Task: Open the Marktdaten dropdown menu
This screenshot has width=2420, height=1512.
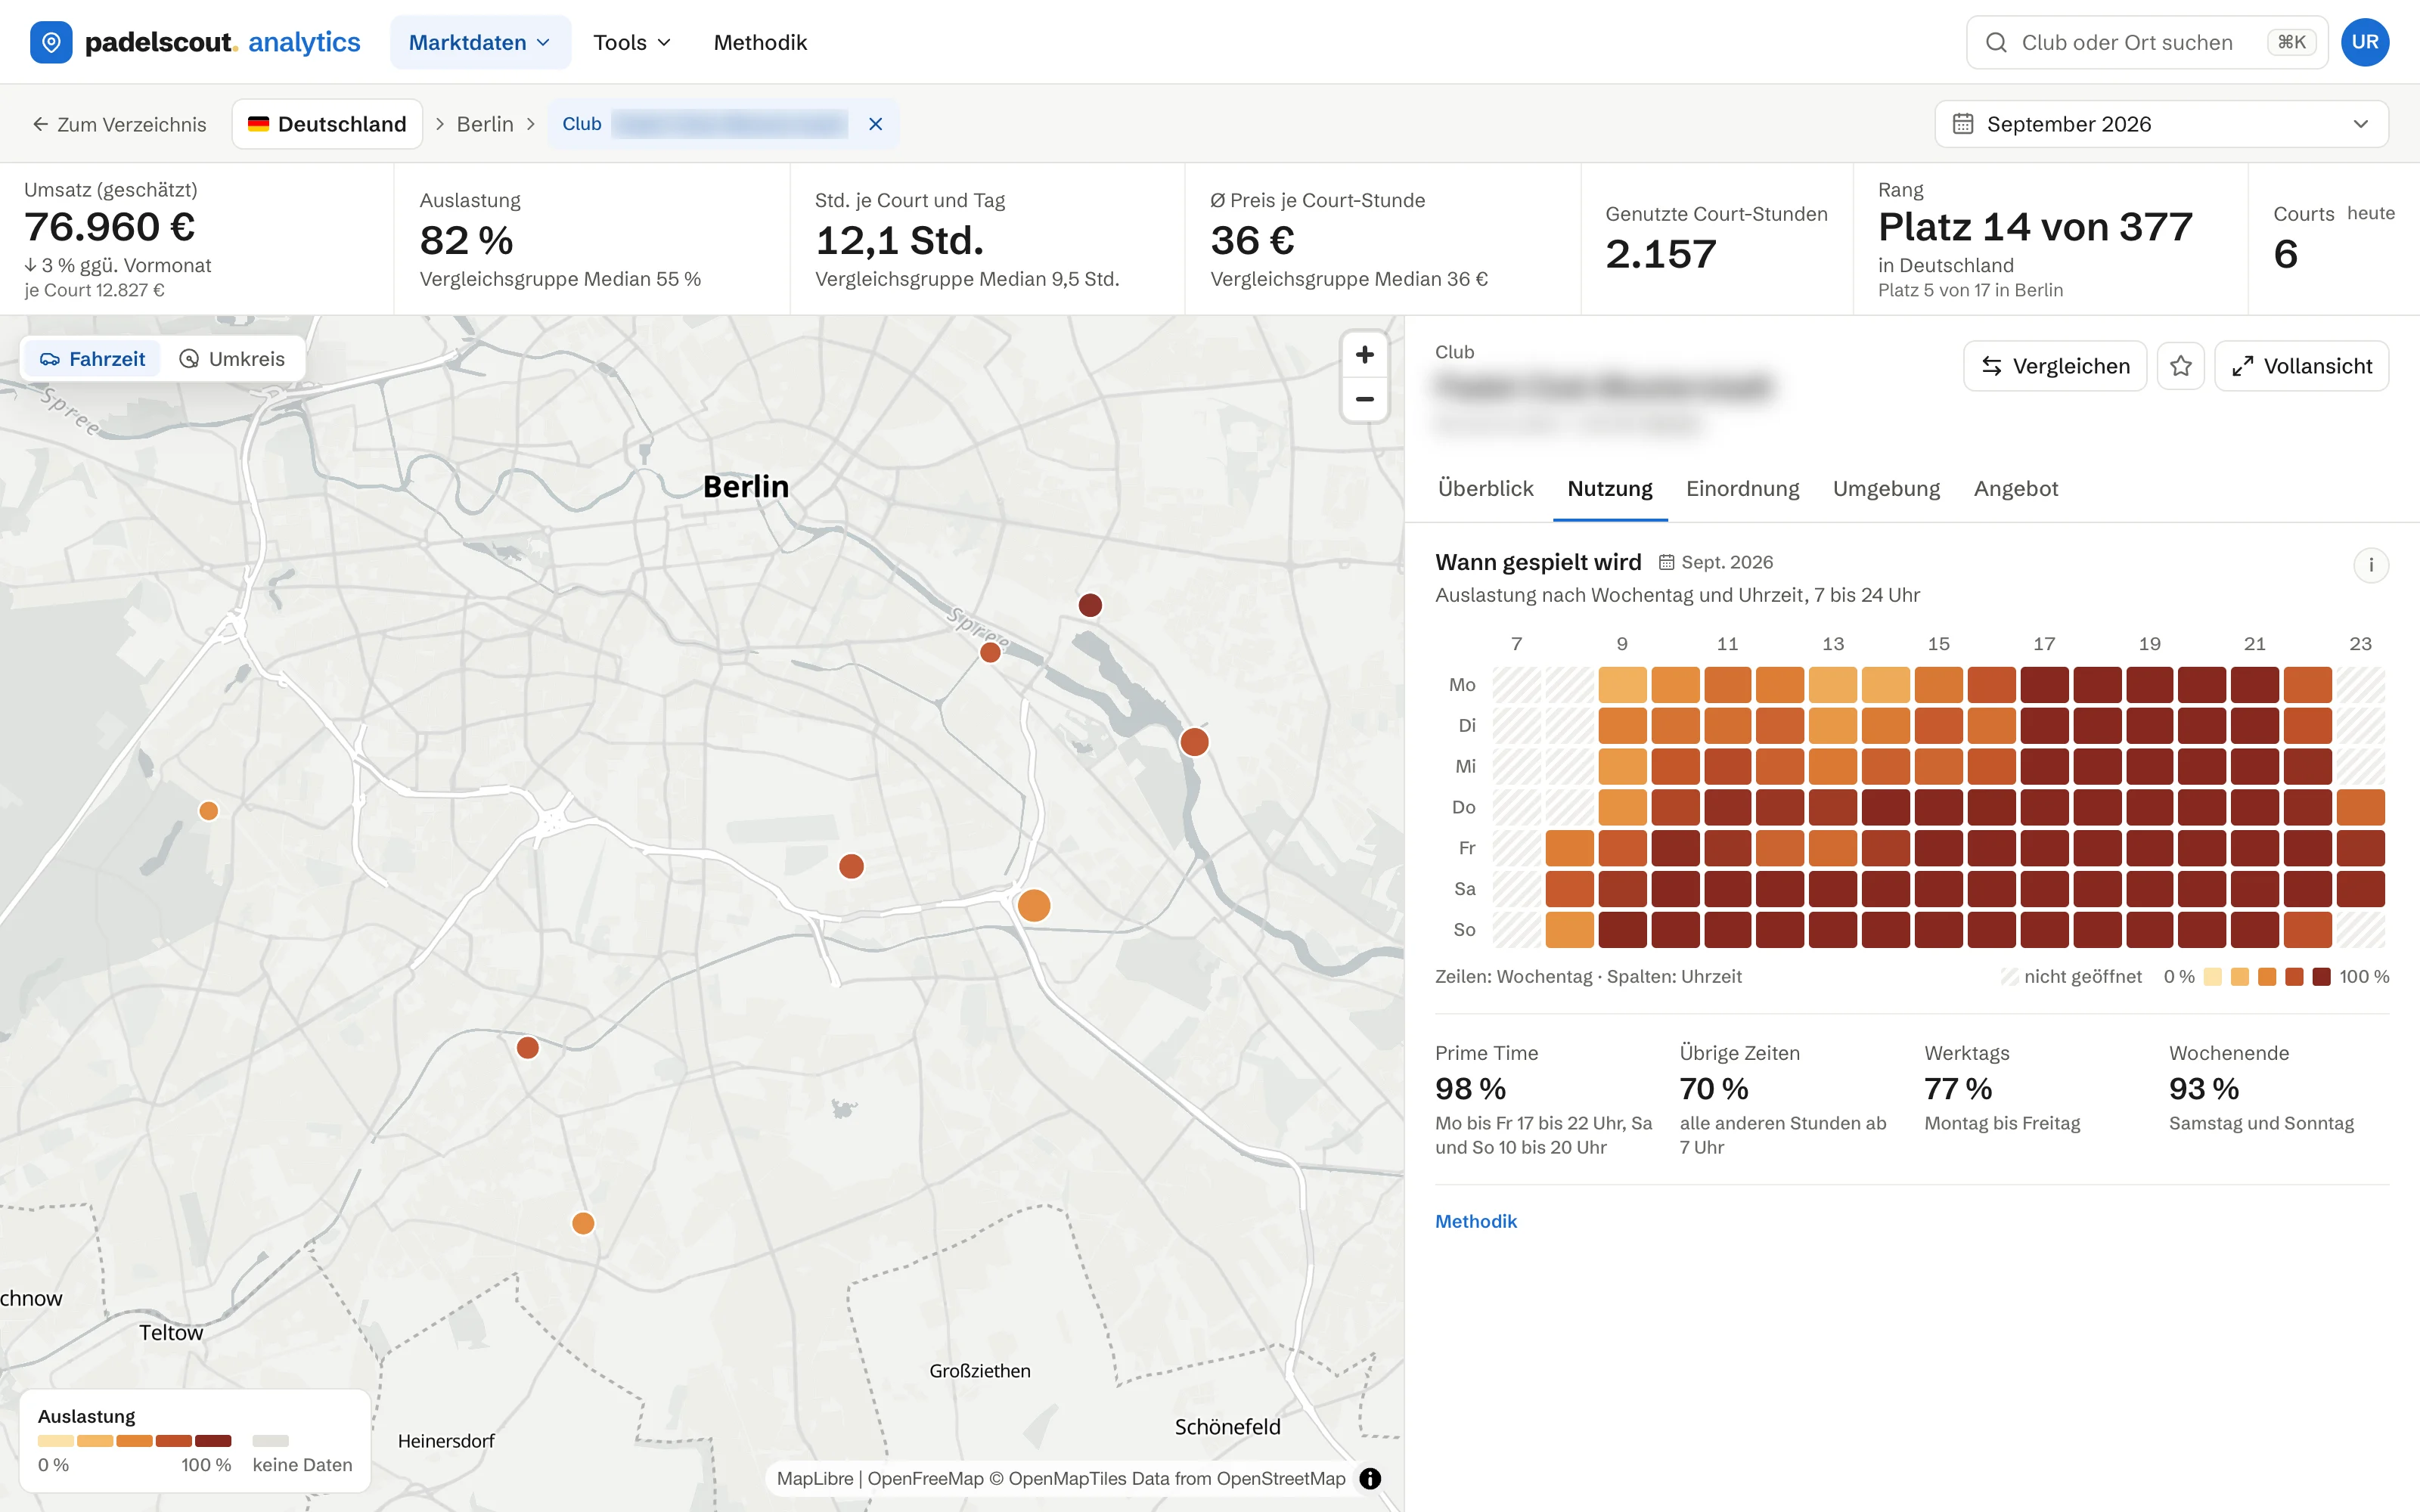Action: tap(480, 42)
